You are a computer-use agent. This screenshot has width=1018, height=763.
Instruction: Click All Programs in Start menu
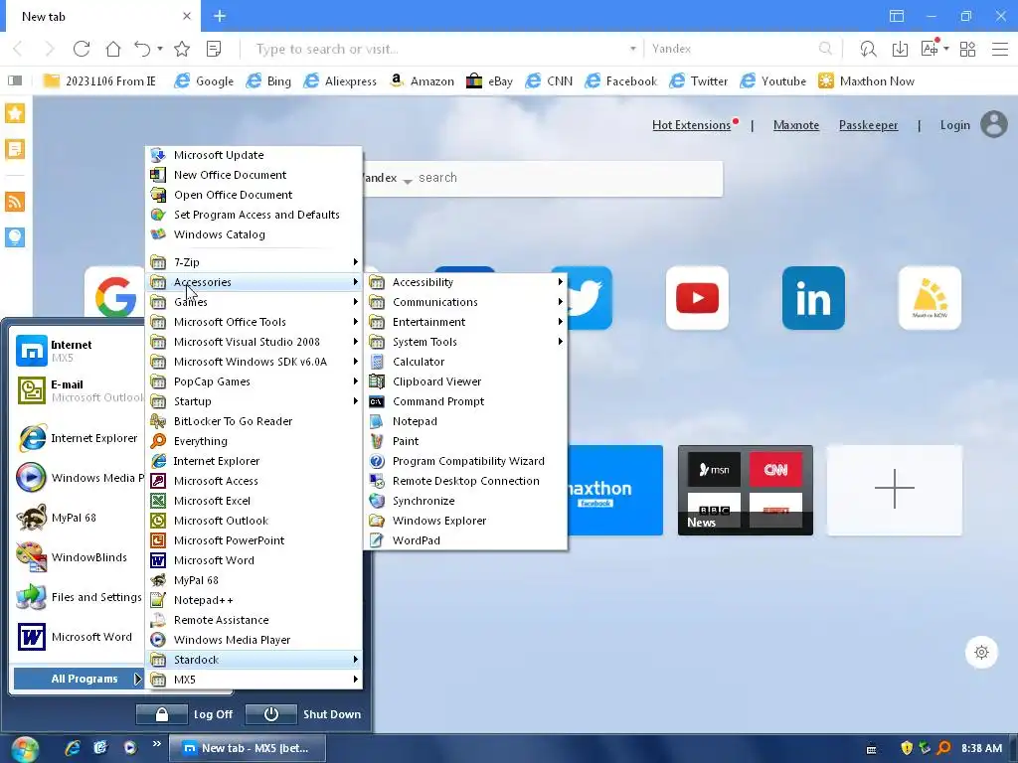(x=79, y=679)
